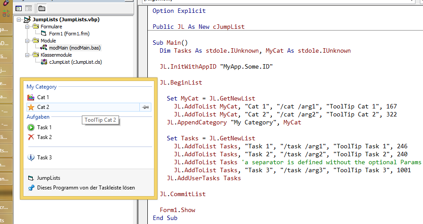The height and width of the screenshot is (224, 423).
Task: Collapse the Module folder
Action: point(27,41)
